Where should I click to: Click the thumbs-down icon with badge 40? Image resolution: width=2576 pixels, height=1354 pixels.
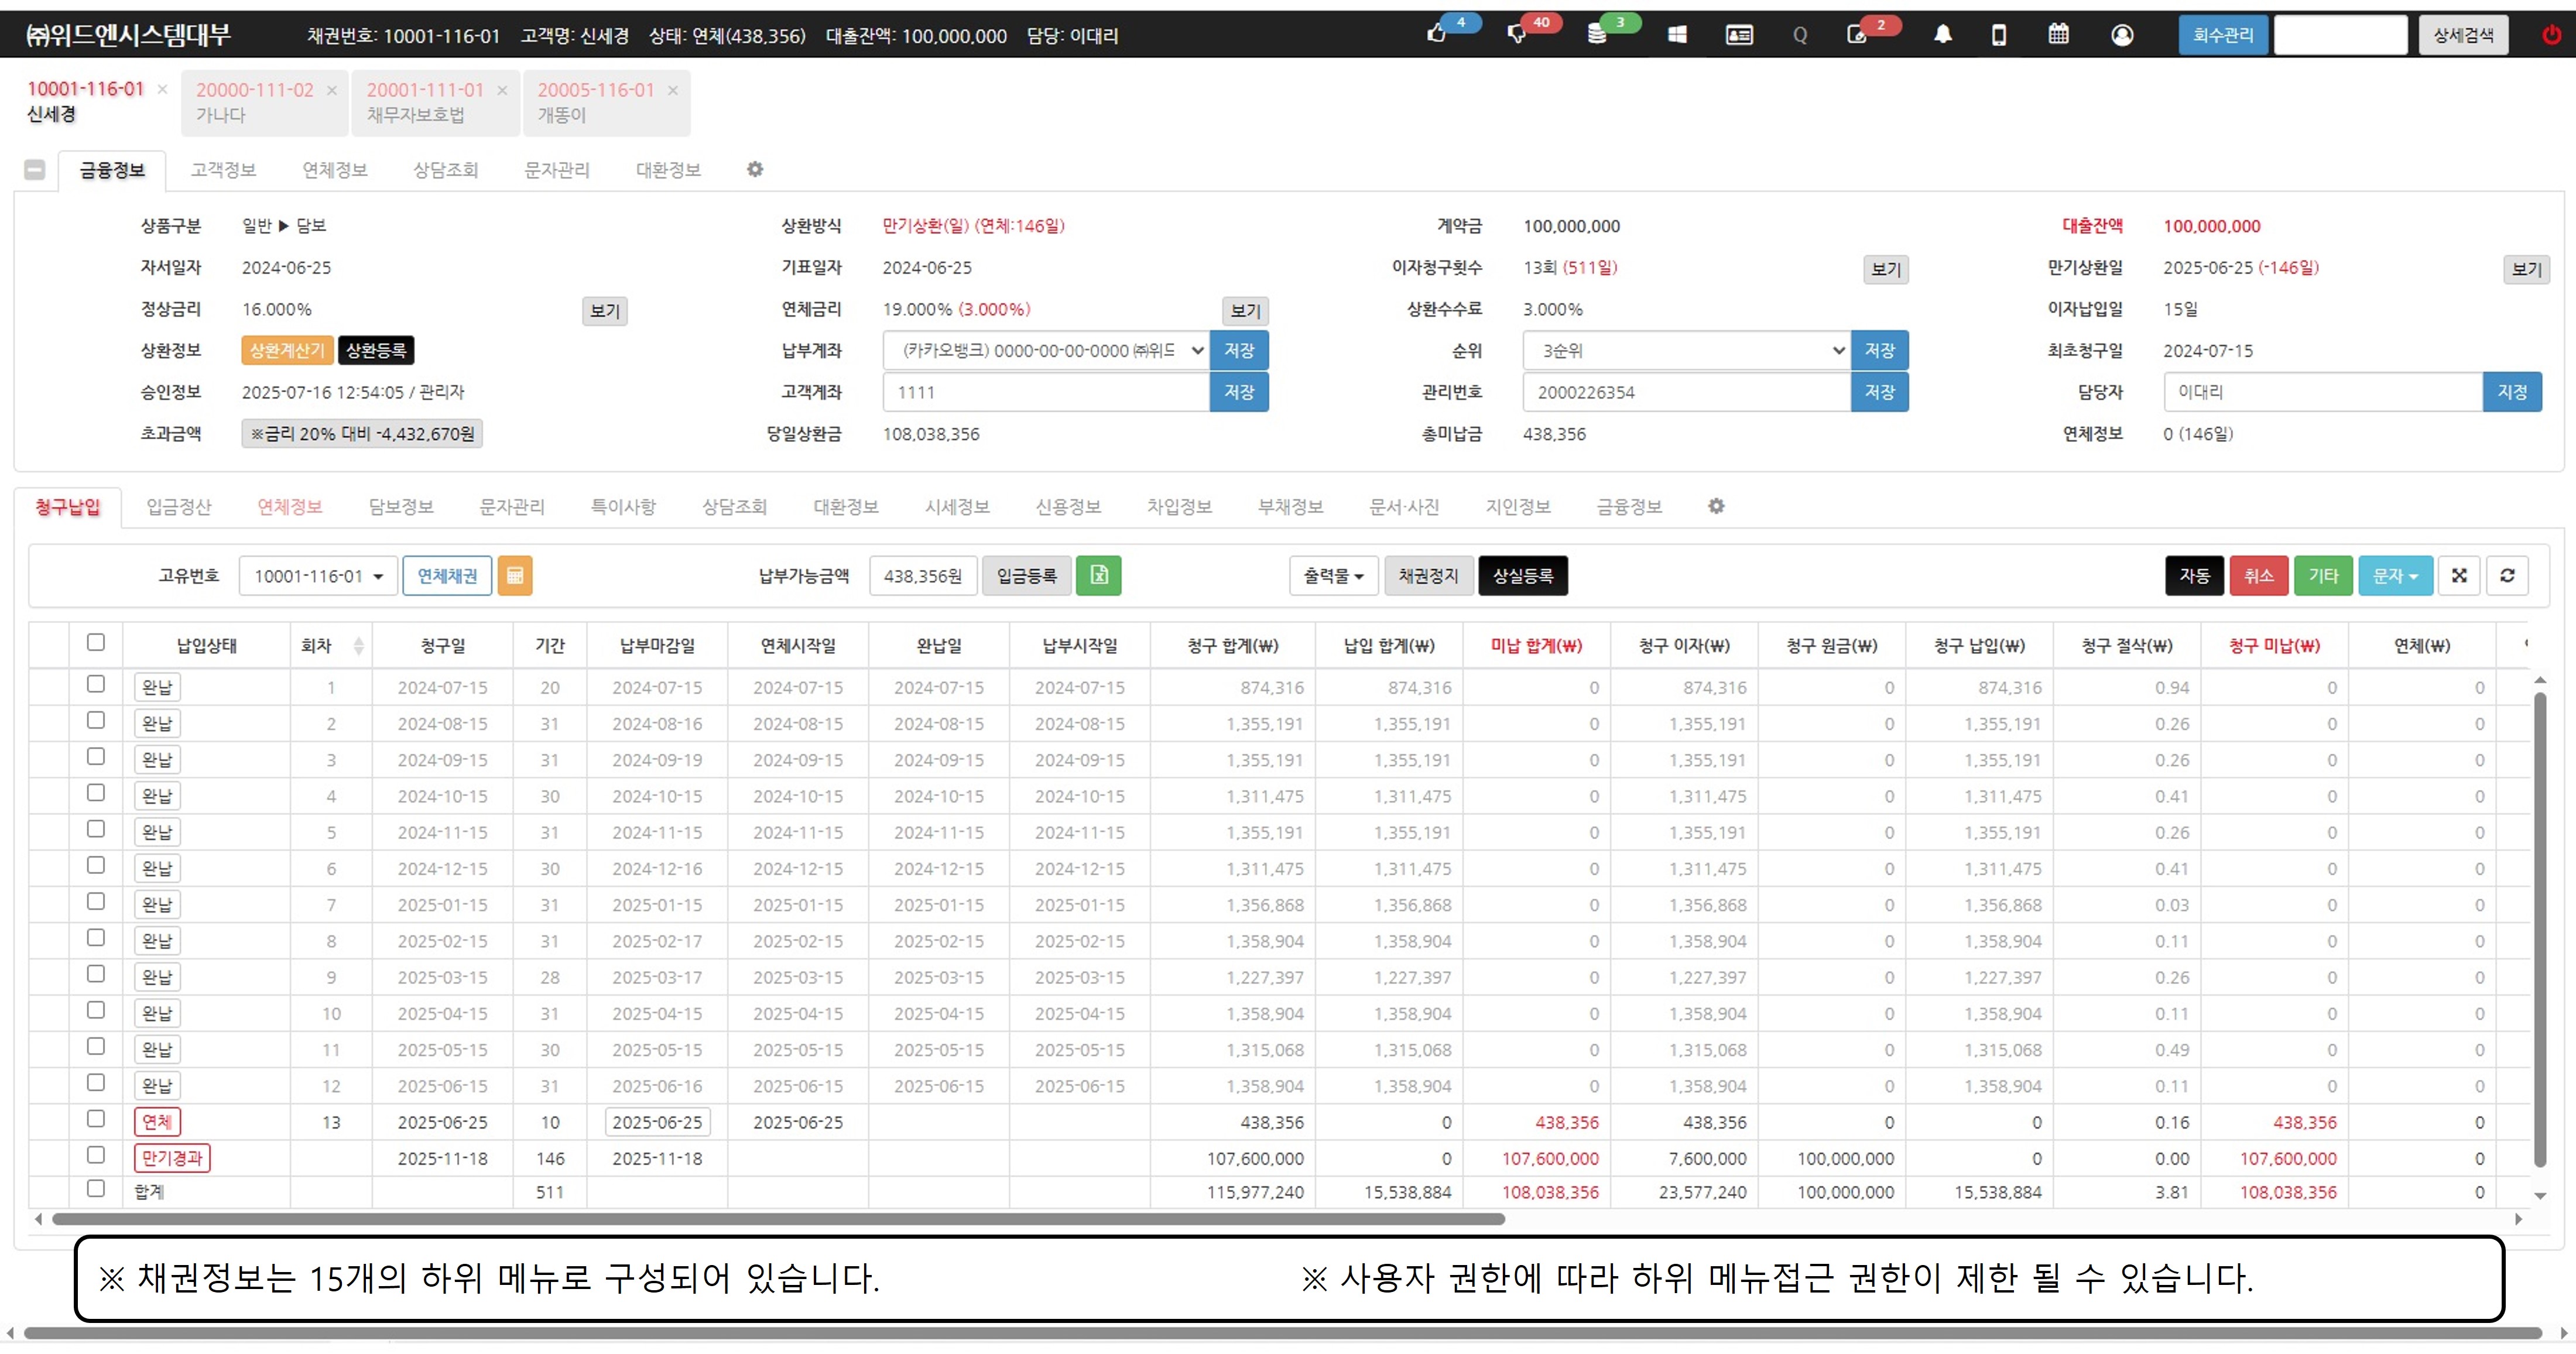1516,34
